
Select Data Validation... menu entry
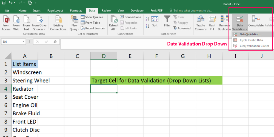coord(250,35)
